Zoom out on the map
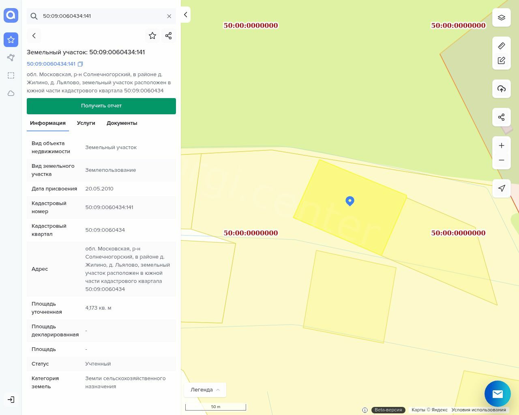This screenshot has height=415, width=519. coord(502,160)
